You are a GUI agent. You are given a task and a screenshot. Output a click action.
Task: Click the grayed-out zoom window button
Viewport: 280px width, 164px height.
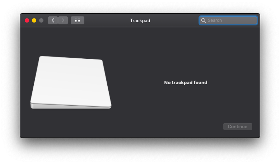(x=41, y=20)
